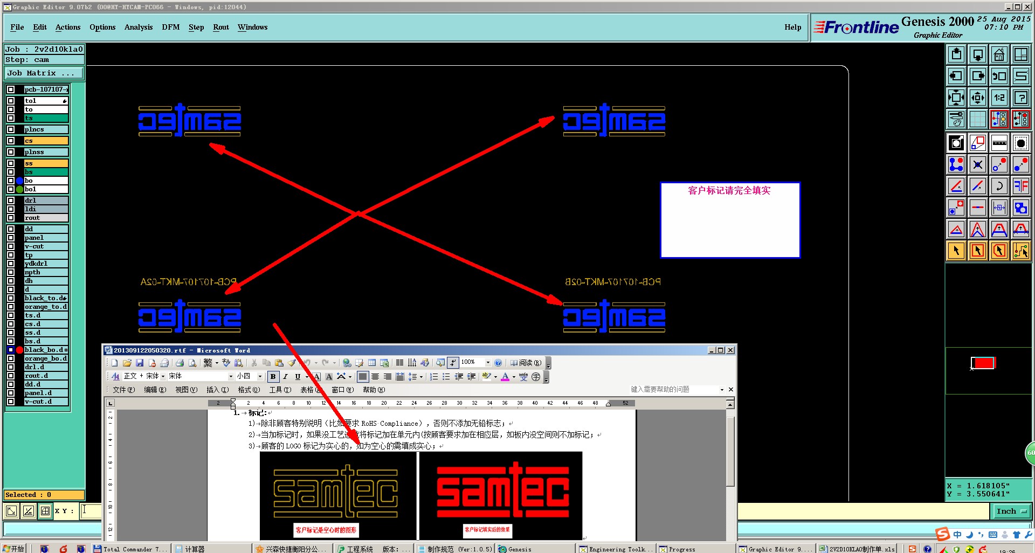Click the Job Matrix button

(44, 73)
